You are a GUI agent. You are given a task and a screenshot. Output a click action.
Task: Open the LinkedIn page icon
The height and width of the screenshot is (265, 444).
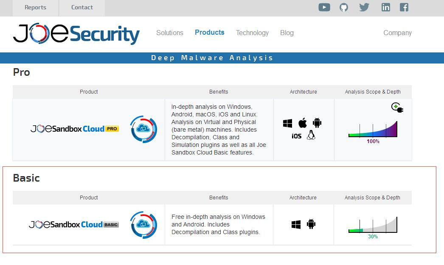(386, 7)
